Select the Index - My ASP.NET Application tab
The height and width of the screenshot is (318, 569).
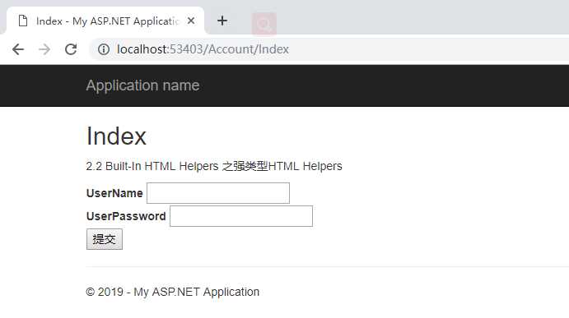click(105, 21)
